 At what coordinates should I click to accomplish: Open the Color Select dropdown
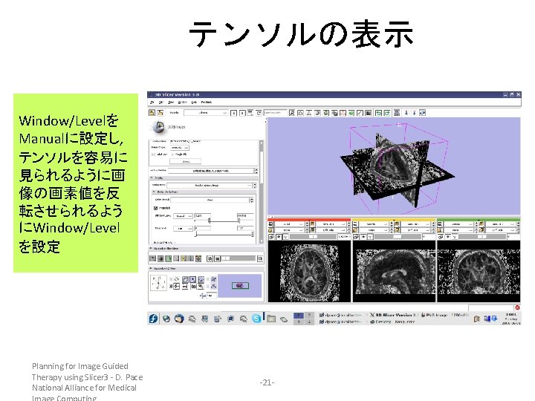click(x=210, y=200)
